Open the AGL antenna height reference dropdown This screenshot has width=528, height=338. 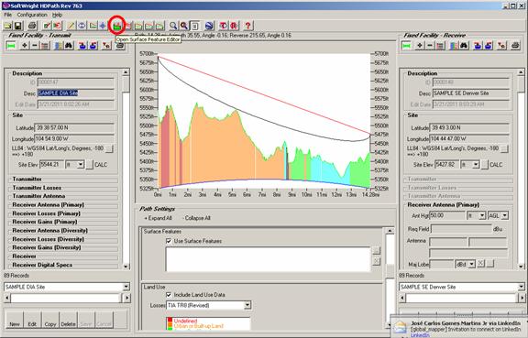click(x=505, y=215)
